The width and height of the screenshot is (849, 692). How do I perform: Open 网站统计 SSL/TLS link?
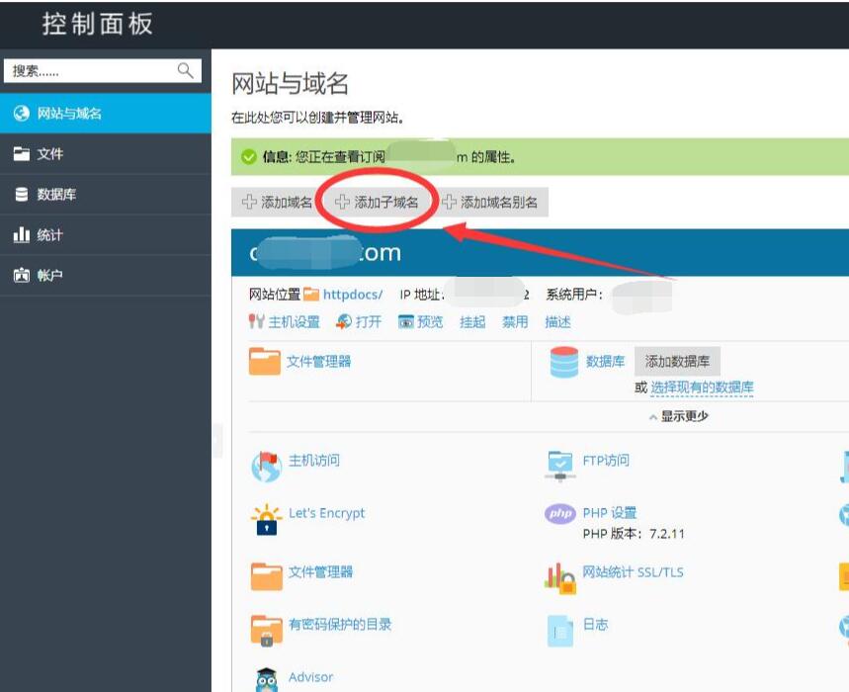[633, 571]
